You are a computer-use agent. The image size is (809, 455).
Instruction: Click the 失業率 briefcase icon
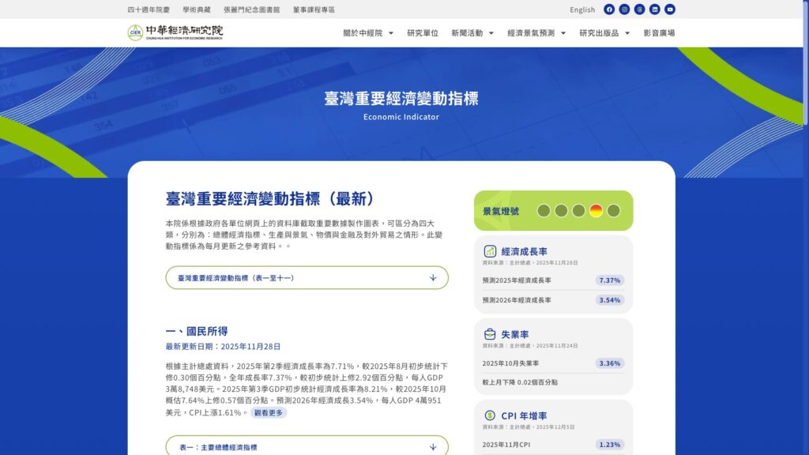pyautogui.click(x=490, y=334)
